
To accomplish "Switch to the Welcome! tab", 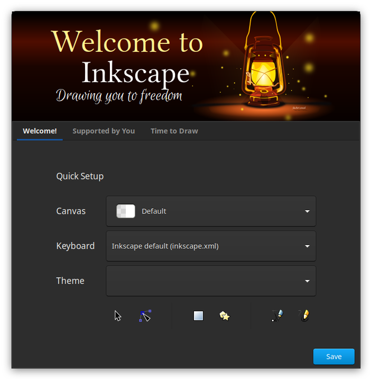I will pos(40,131).
